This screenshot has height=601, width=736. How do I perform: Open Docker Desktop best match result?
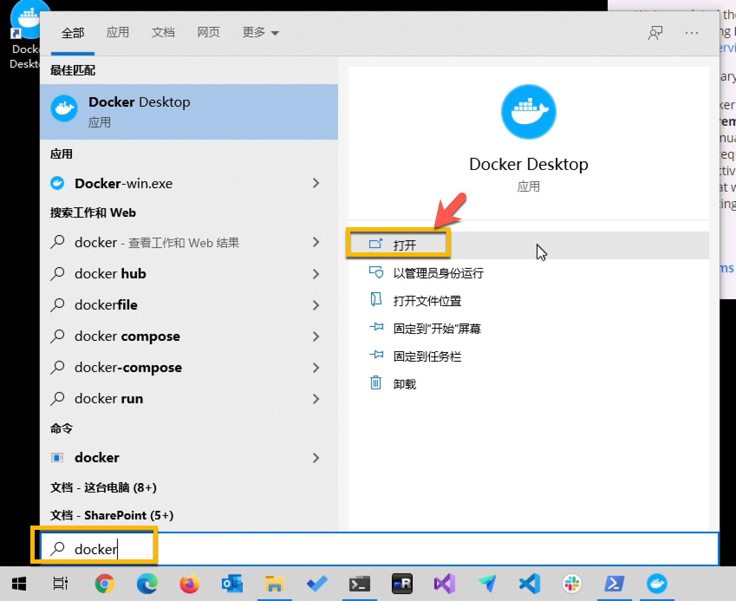(189, 111)
